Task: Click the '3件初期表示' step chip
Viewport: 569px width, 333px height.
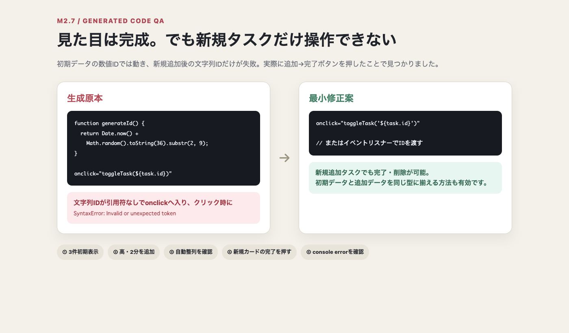Action: pos(80,252)
